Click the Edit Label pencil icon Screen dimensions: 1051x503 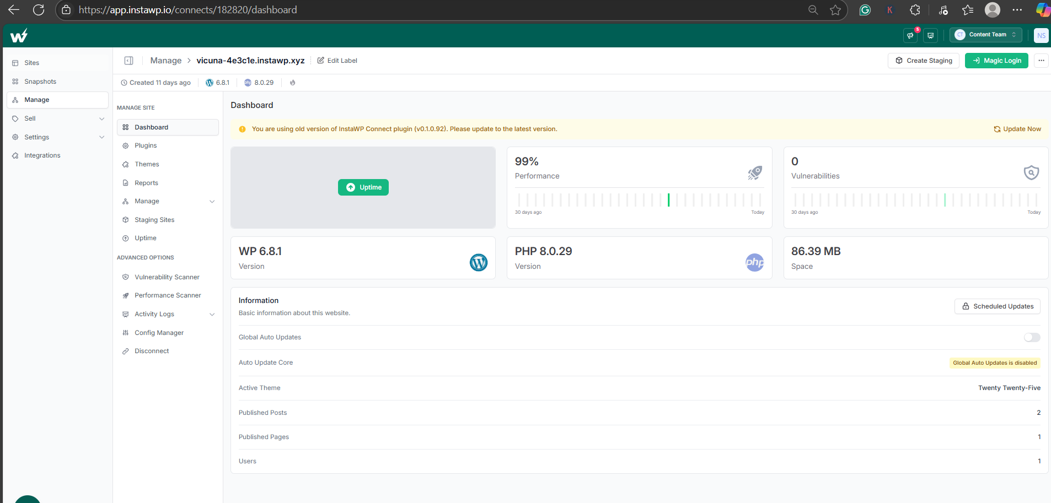click(320, 61)
